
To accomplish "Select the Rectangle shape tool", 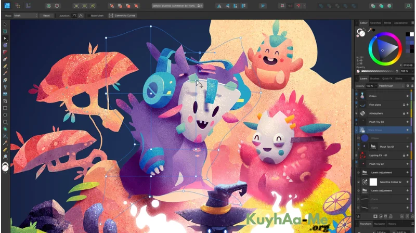I will [x=5, y=108].
